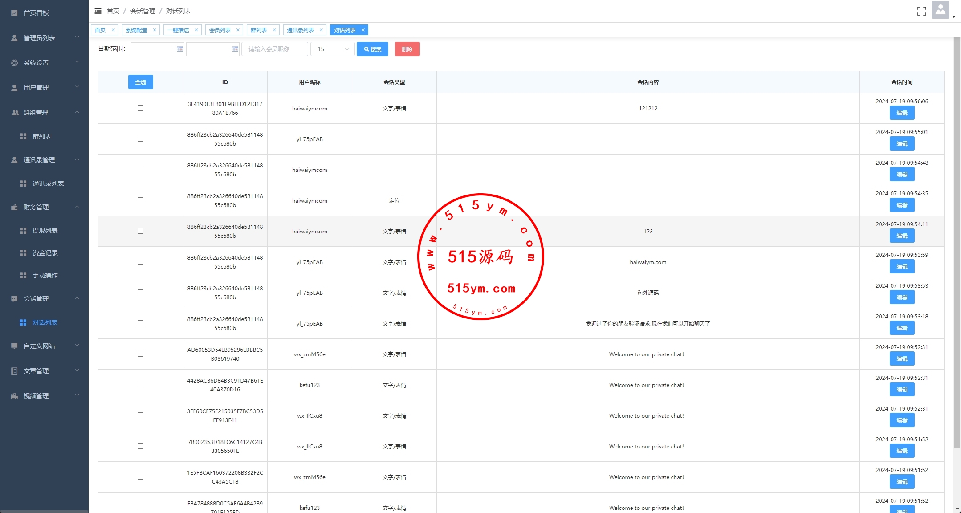Click the blue 搜索 search button
Image resolution: width=961 pixels, height=513 pixels.
(372, 49)
